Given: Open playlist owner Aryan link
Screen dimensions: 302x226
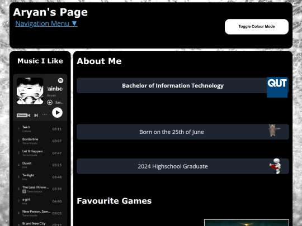Looking at the screenshot, I should coord(51,95).
